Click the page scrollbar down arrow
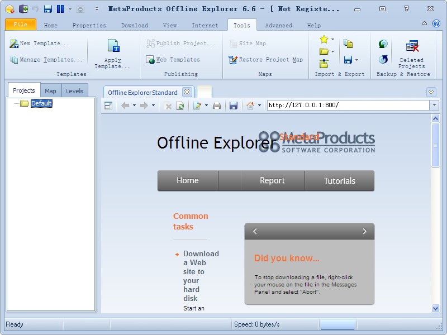This screenshot has height=335, width=447. [435, 308]
